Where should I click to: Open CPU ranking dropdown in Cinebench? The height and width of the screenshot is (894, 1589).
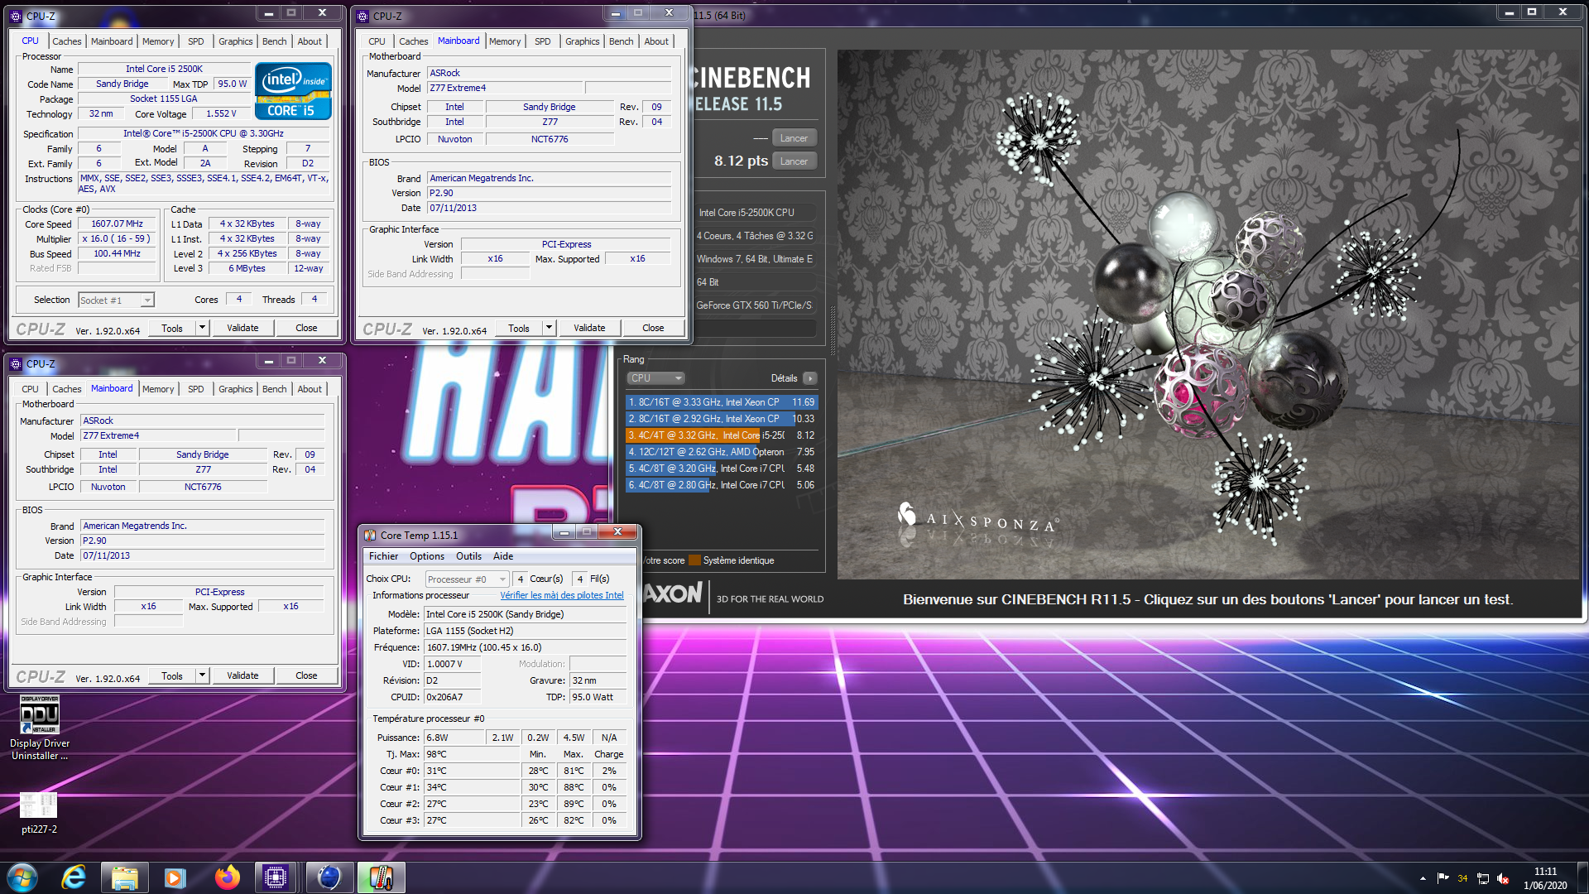655,378
